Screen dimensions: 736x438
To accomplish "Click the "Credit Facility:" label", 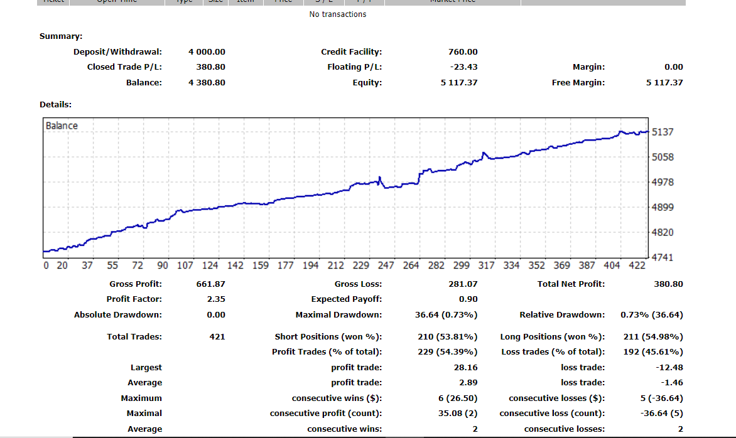I will (352, 51).
